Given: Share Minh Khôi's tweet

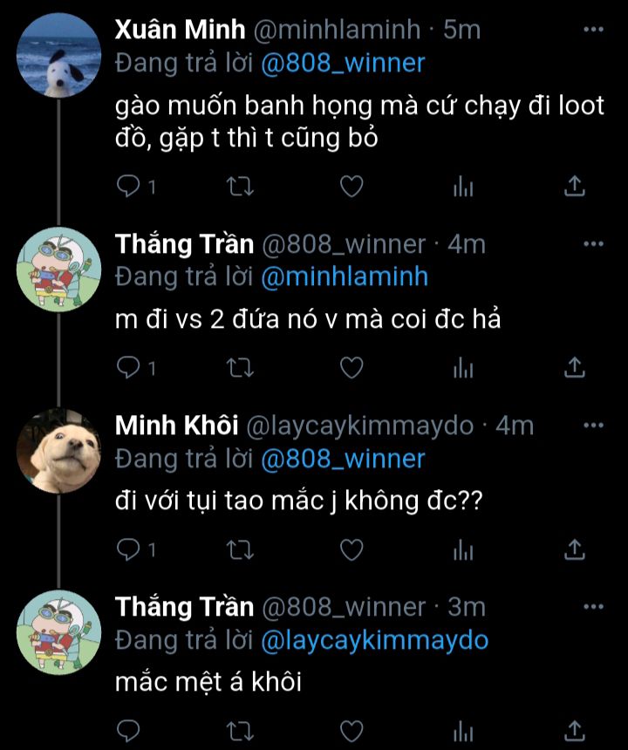Looking at the screenshot, I should pos(574,549).
